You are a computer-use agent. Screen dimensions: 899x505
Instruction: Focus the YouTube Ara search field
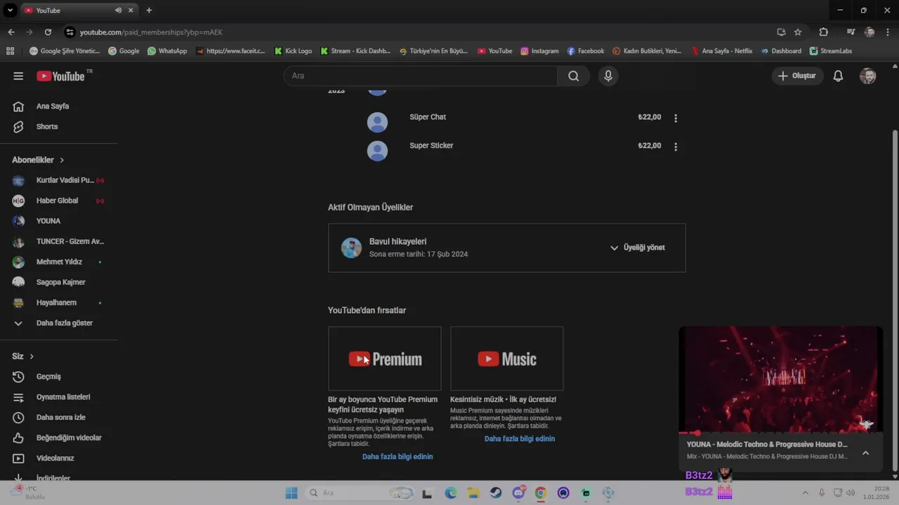[x=420, y=76]
